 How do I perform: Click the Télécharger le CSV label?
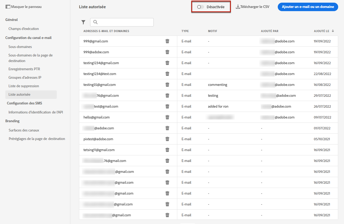255,7
